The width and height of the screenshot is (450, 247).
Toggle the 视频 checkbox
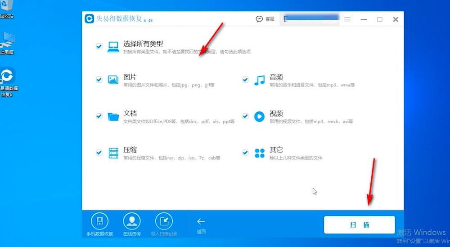(x=245, y=116)
